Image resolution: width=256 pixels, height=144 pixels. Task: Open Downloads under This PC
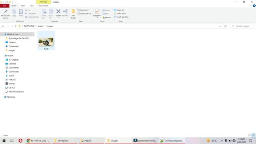pos(14,72)
